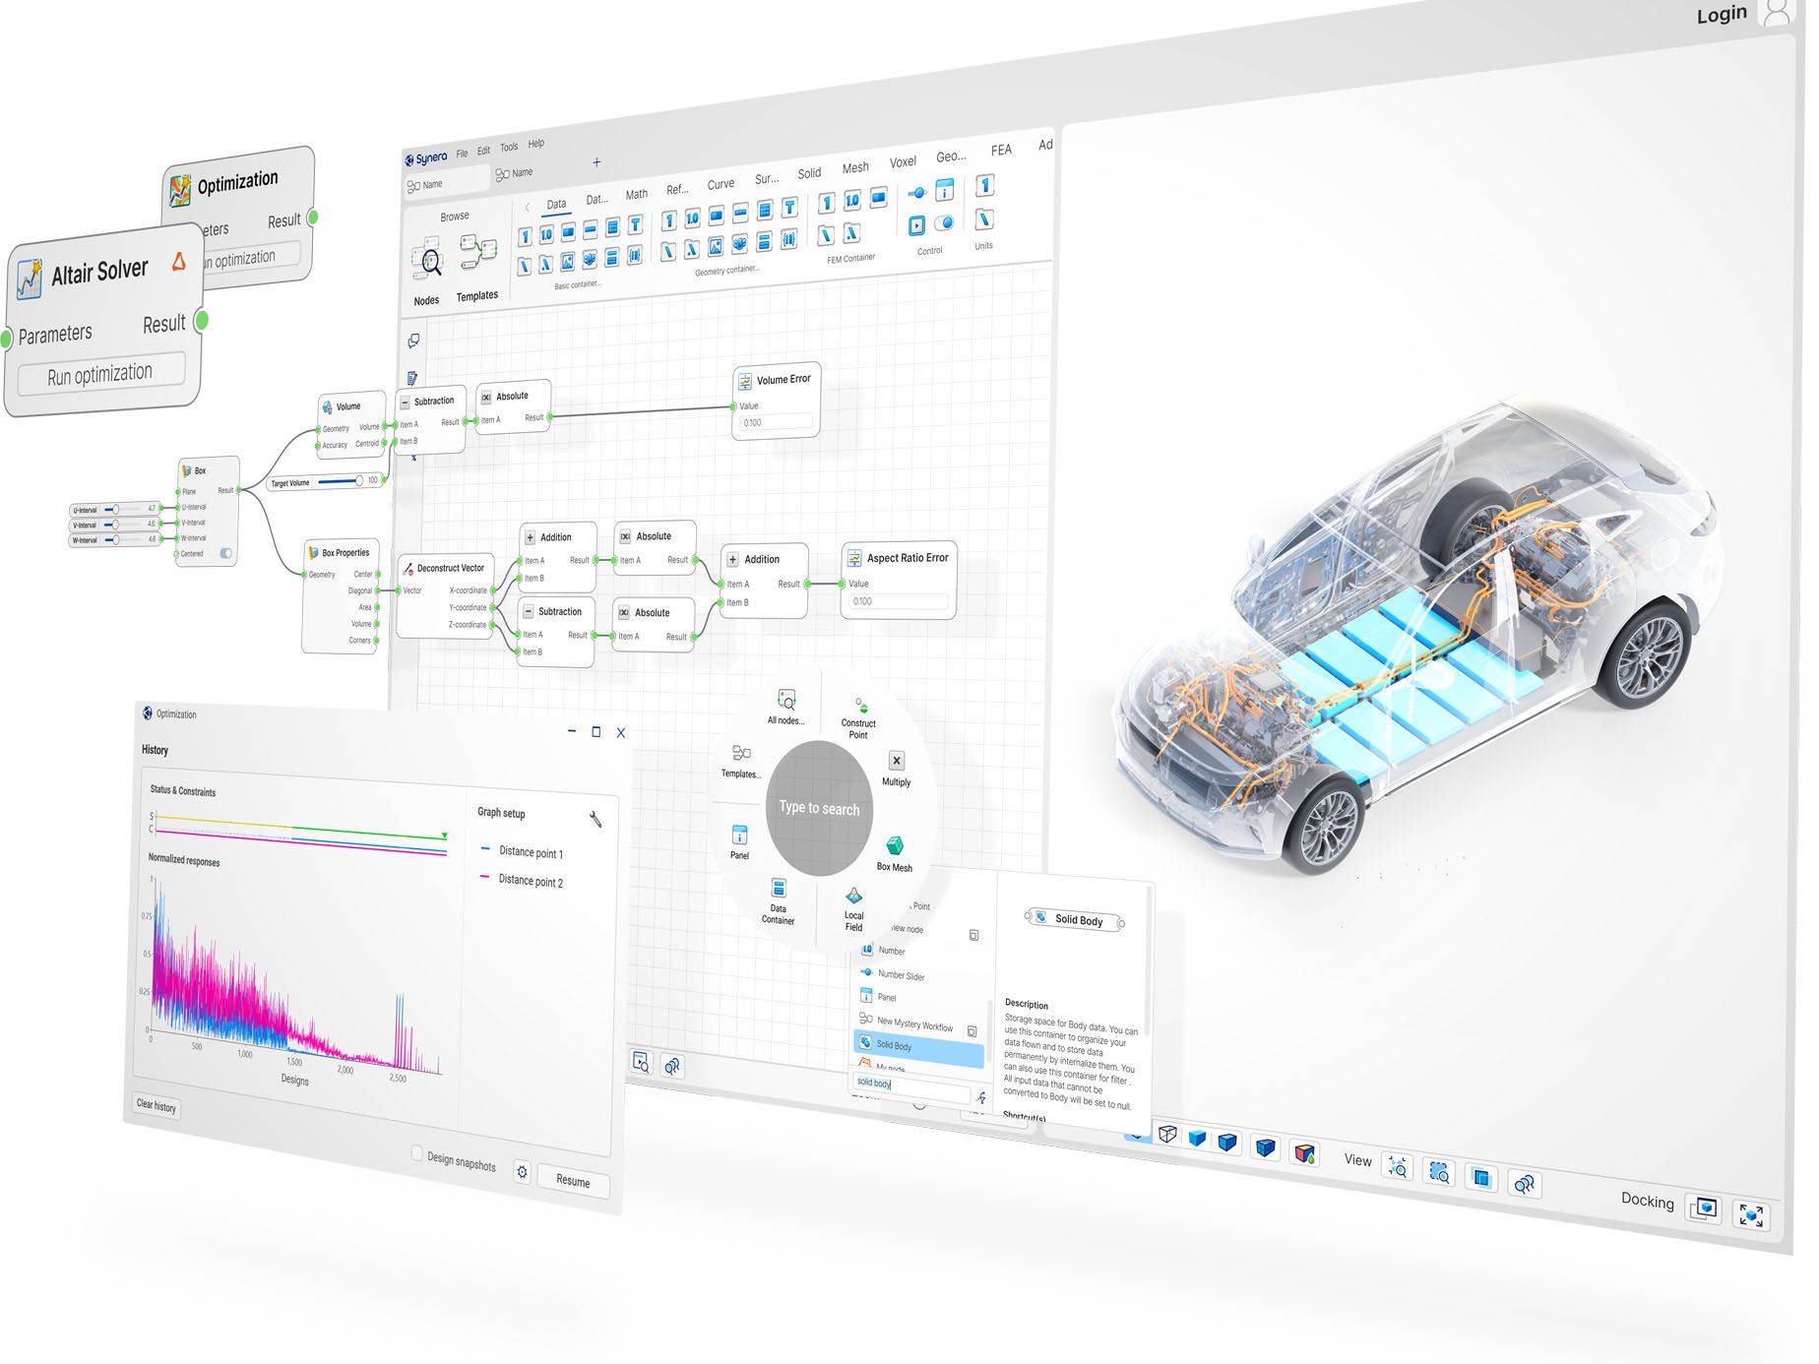Select the wireframe cube display icon
Image resolution: width=1819 pixels, height=1364 pixels.
[1167, 1134]
